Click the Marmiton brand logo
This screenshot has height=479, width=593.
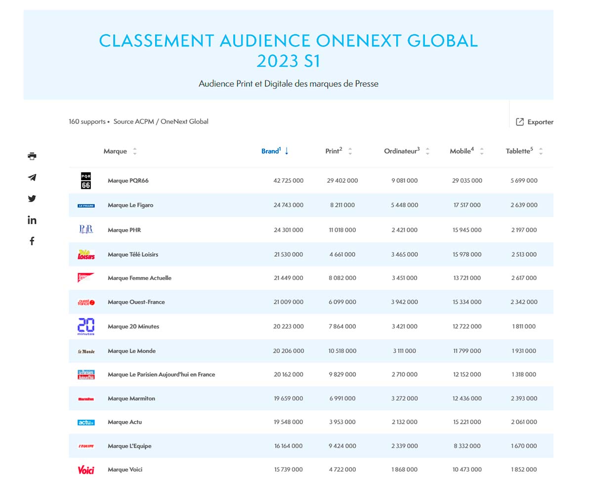click(x=86, y=399)
